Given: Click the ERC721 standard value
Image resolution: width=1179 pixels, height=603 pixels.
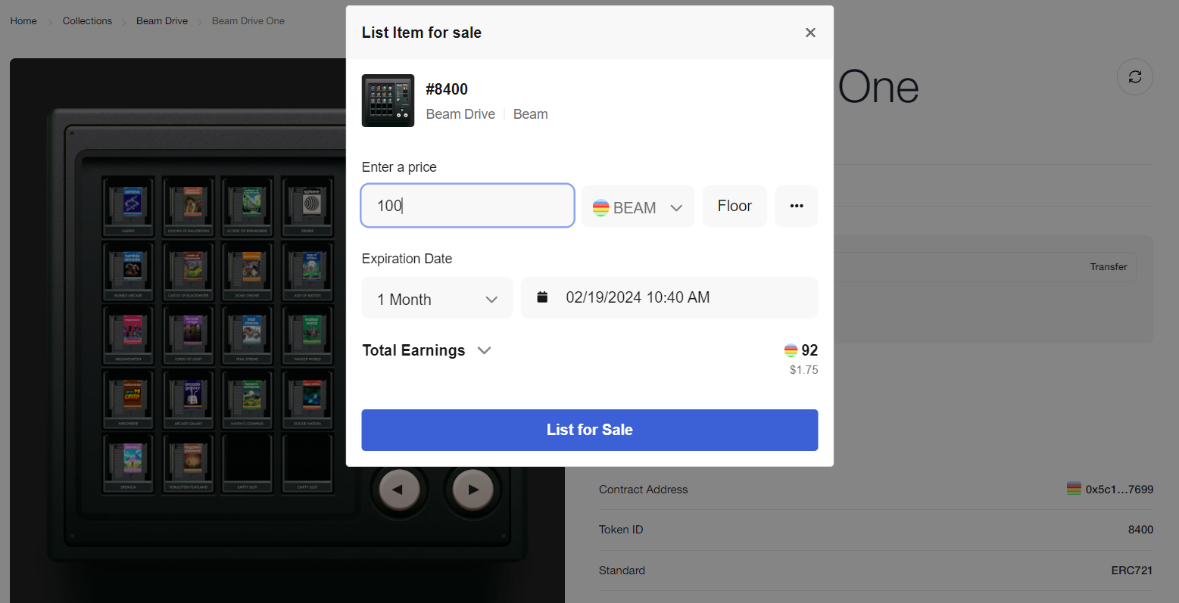Looking at the screenshot, I should coord(1132,570).
